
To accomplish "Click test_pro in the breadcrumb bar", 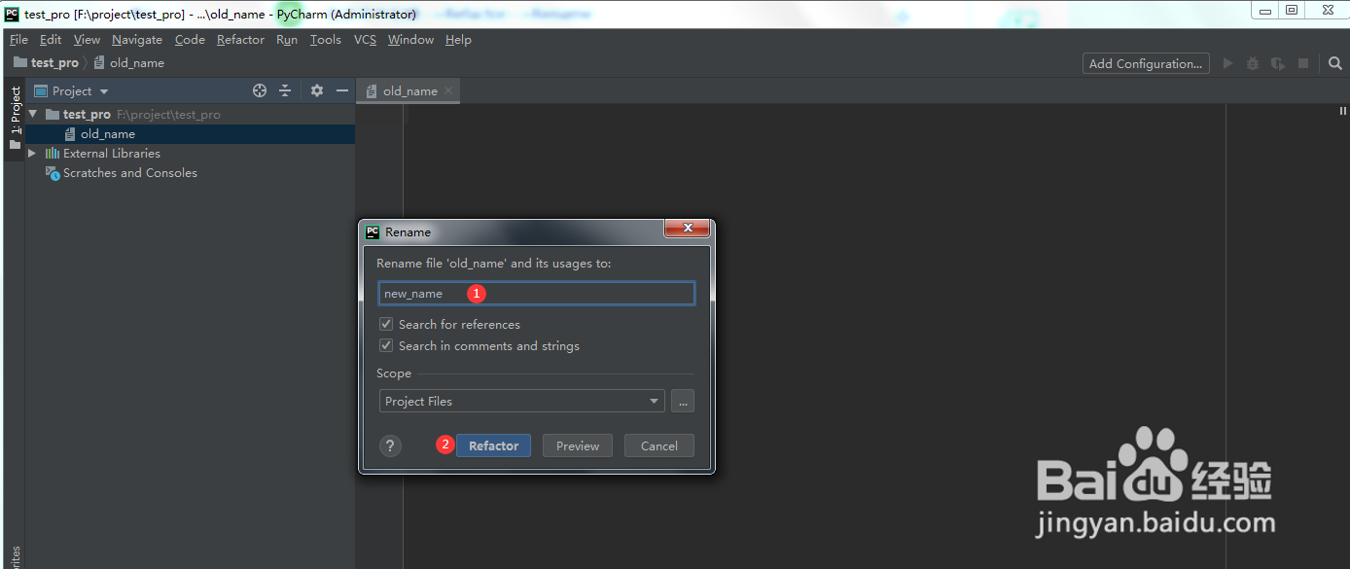I will coord(54,62).
